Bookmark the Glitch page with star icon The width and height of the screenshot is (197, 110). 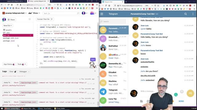[x=61, y=5]
